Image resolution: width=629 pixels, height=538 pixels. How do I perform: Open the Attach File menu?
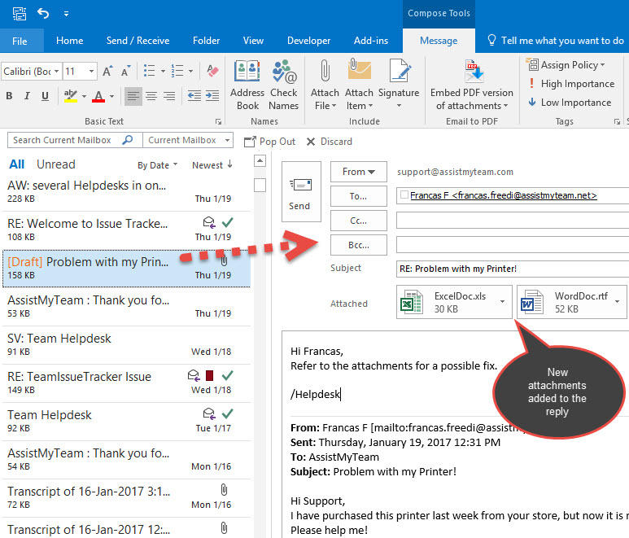coord(325,85)
